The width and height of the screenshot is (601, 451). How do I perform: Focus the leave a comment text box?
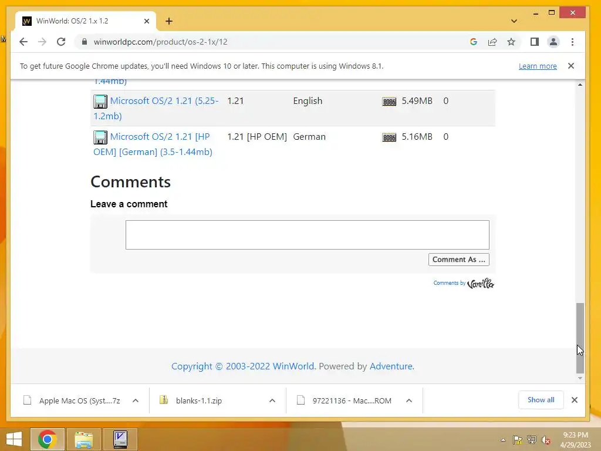tap(308, 235)
